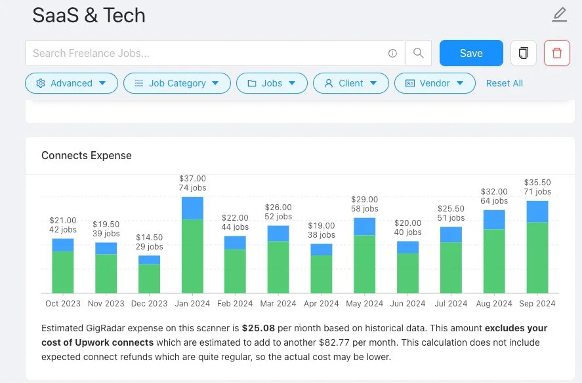Viewport: 582px width, 383px height.
Task: Click the gear icon on Advanced filter
Action: (x=41, y=83)
